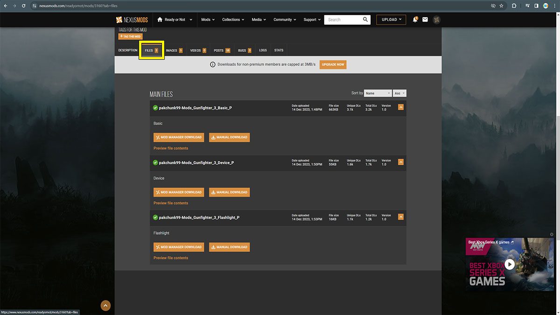This screenshot has height=315, width=560.
Task: Collapse the Gunfighter_3_Basic_P file entry
Action: click(x=401, y=107)
